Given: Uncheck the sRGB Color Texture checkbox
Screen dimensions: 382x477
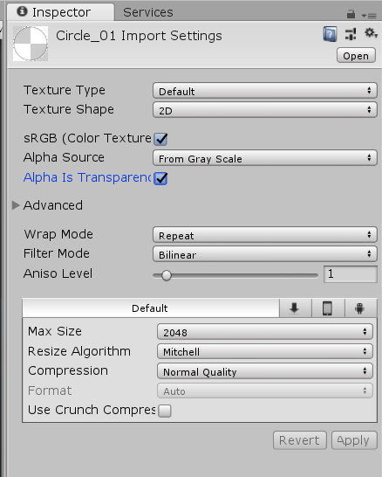Looking at the screenshot, I should [160, 139].
